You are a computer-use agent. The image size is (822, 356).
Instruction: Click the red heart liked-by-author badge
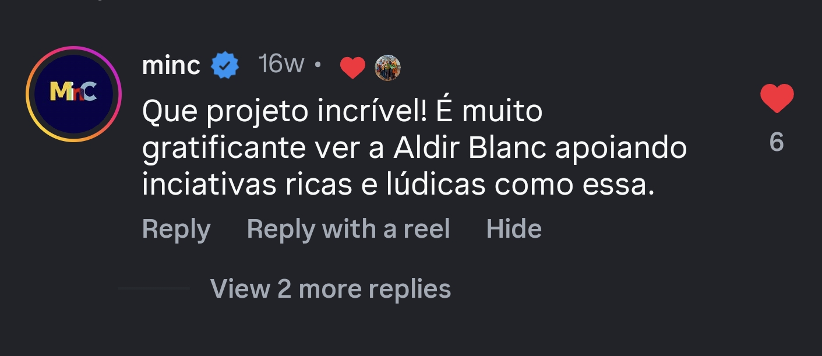click(352, 67)
